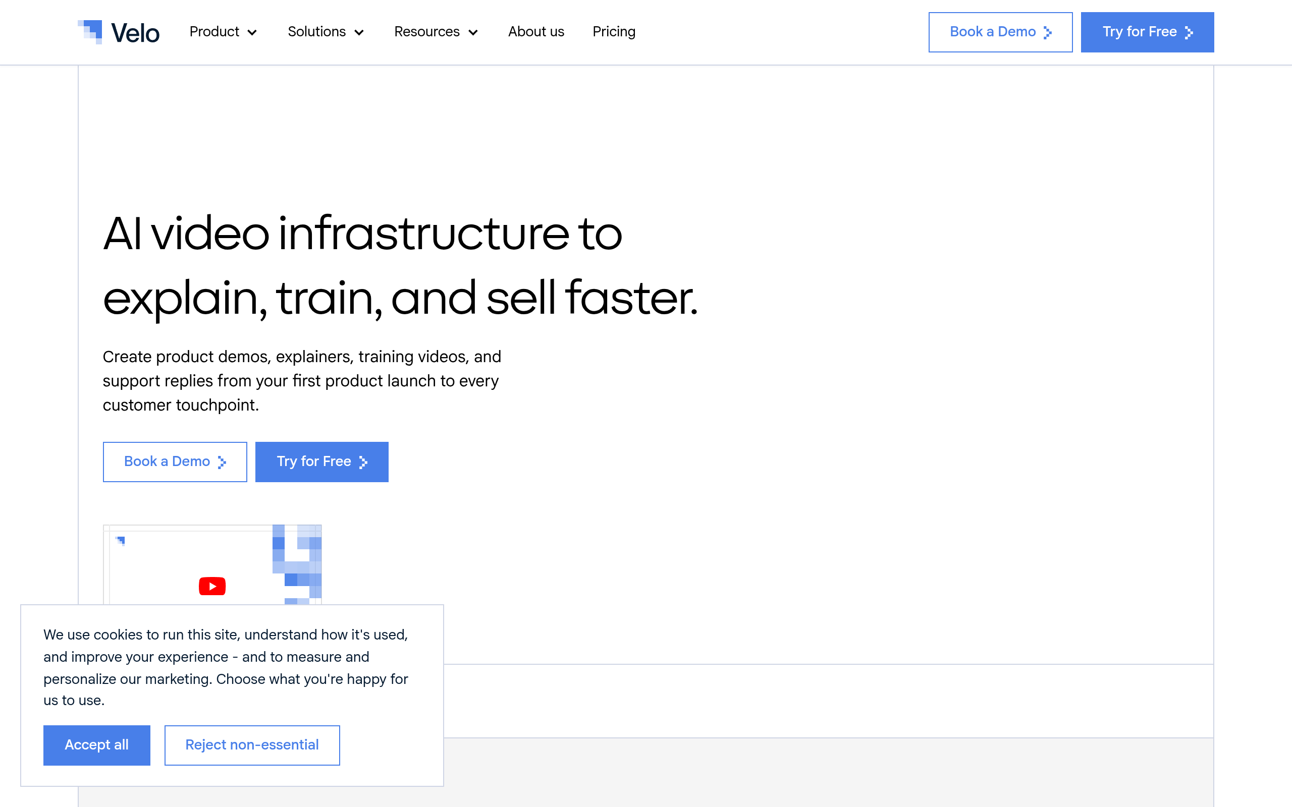Accept all cookies

click(x=96, y=745)
